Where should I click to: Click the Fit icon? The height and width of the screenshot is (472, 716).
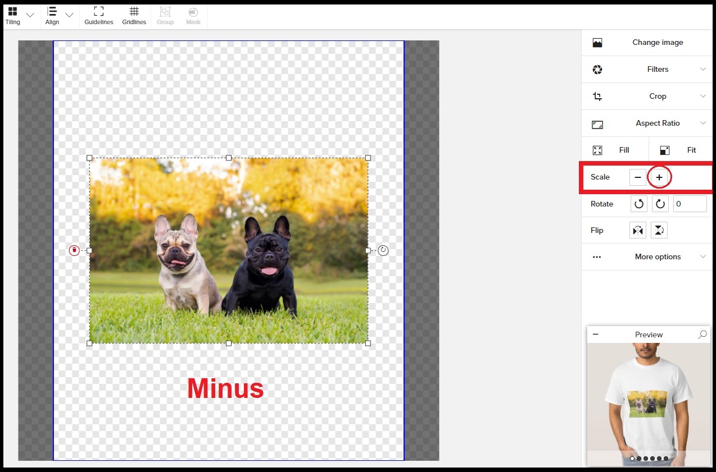click(x=665, y=150)
